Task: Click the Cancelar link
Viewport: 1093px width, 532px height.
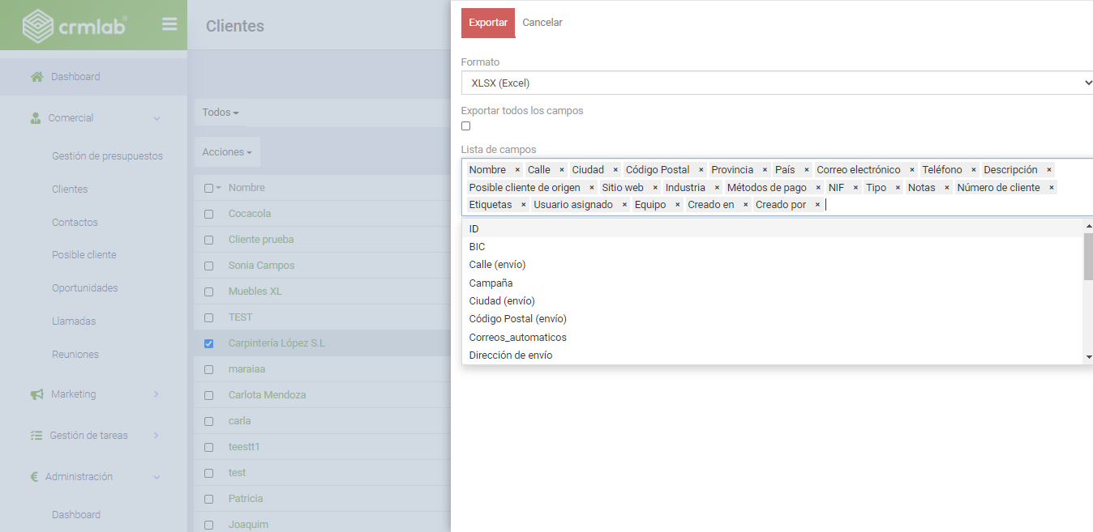Action: [542, 23]
